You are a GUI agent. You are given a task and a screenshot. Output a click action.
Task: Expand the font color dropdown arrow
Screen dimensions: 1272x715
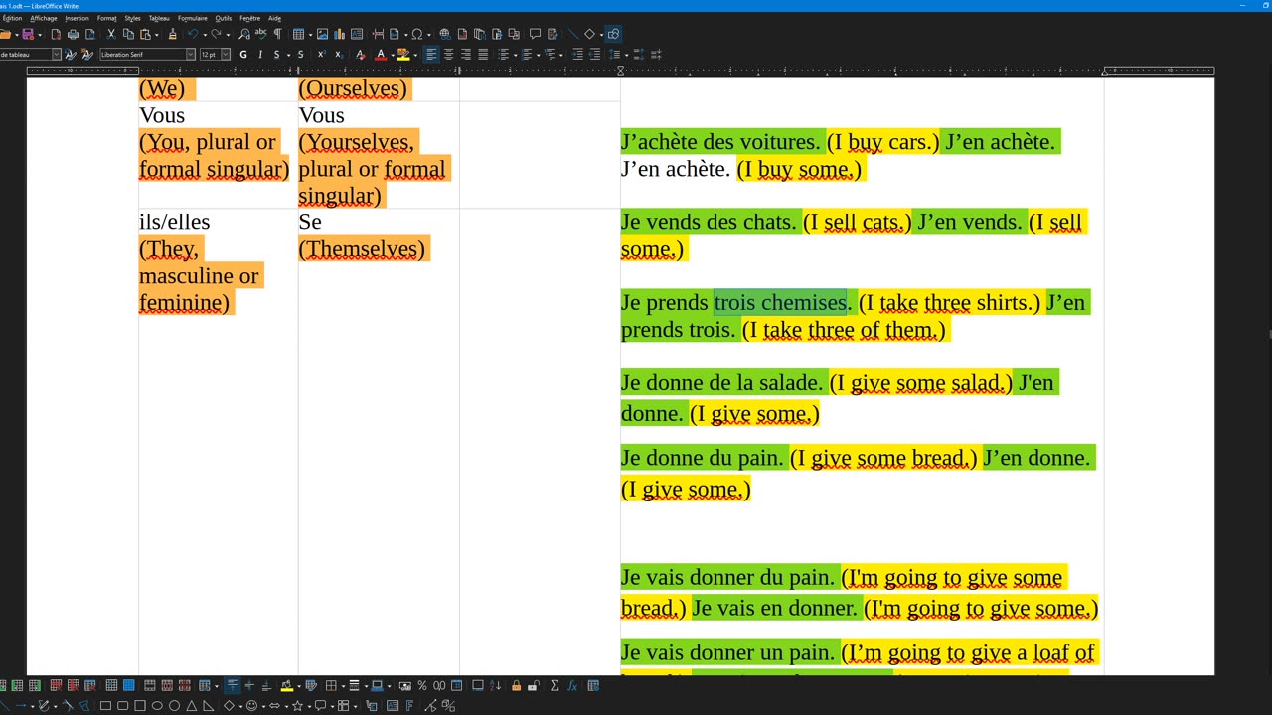pos(392,55)
